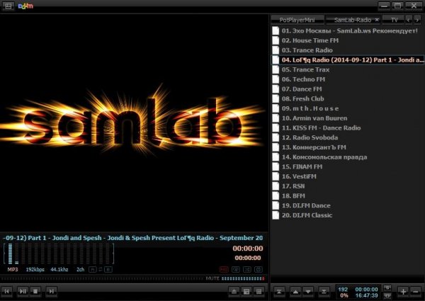Choose 08. Fresh Club

(x=348, y=98)
